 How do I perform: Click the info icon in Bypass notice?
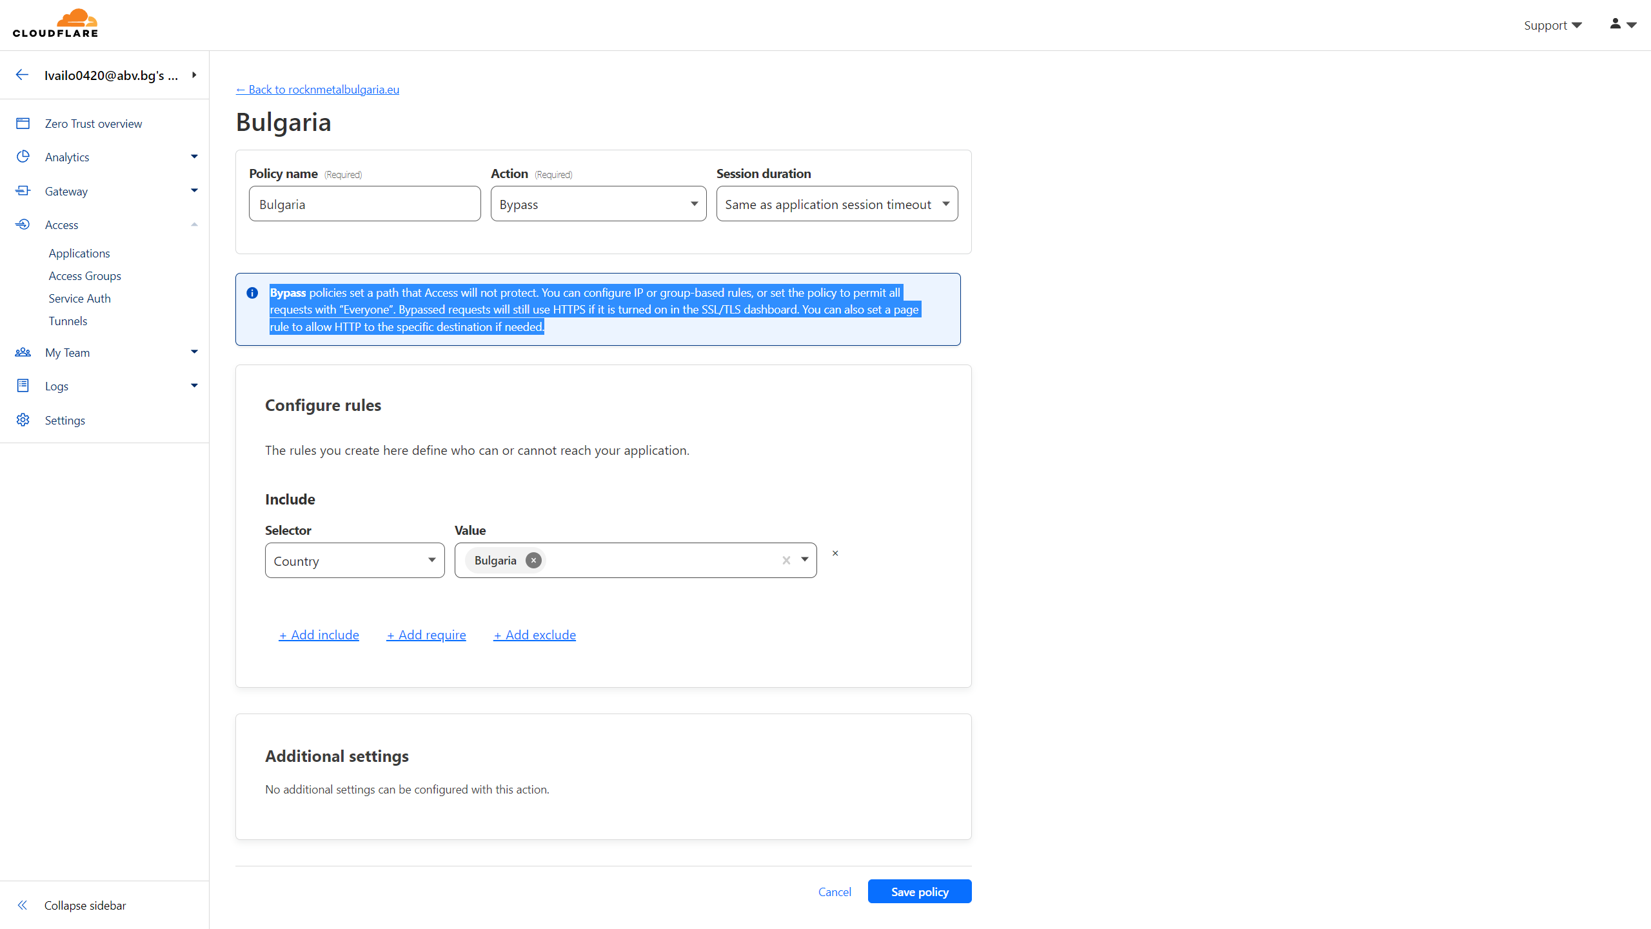tap(252, 293)
